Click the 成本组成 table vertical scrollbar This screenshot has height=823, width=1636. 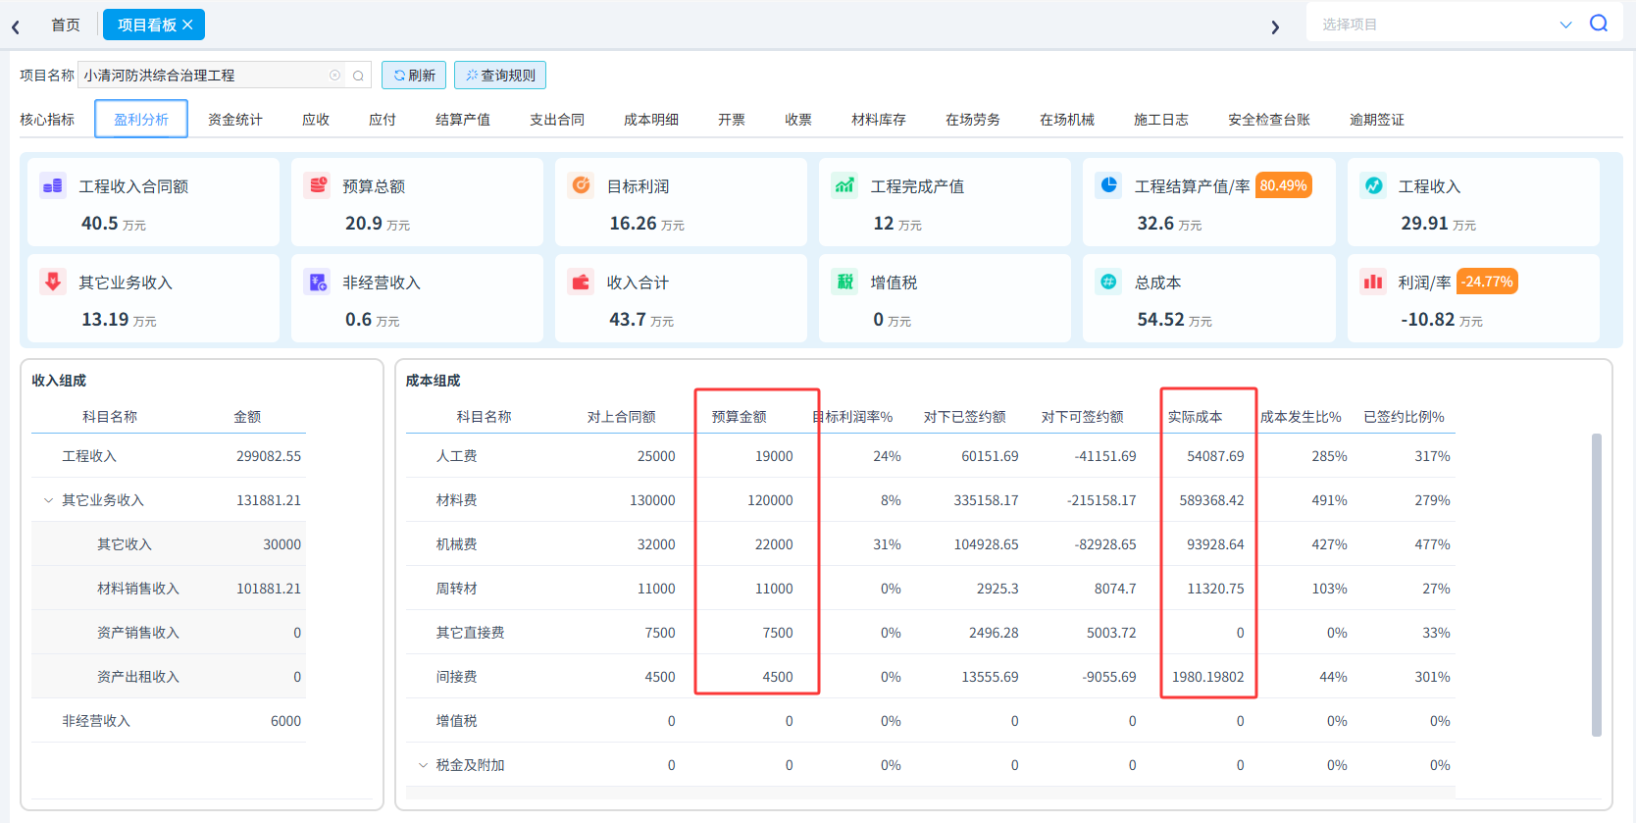coord(1597,585)
